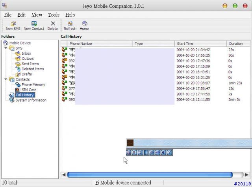The image size is (252, 187).
Task: Collapse the Contacts tree node
Action: tap(6, 79)
